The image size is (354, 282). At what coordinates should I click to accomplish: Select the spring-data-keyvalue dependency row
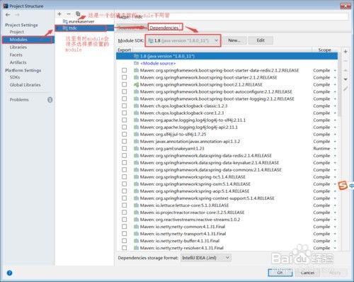[227, 163]
